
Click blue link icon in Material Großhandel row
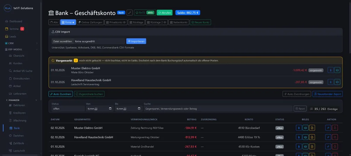(328, 146)
